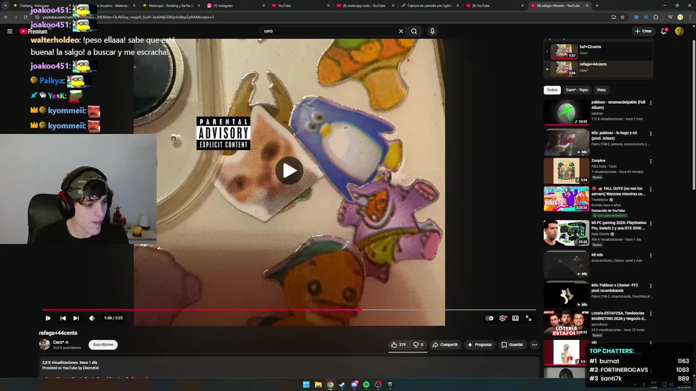Switch to theater mode
The width and height of the screenshot is (696, 391).
point(515,318)
